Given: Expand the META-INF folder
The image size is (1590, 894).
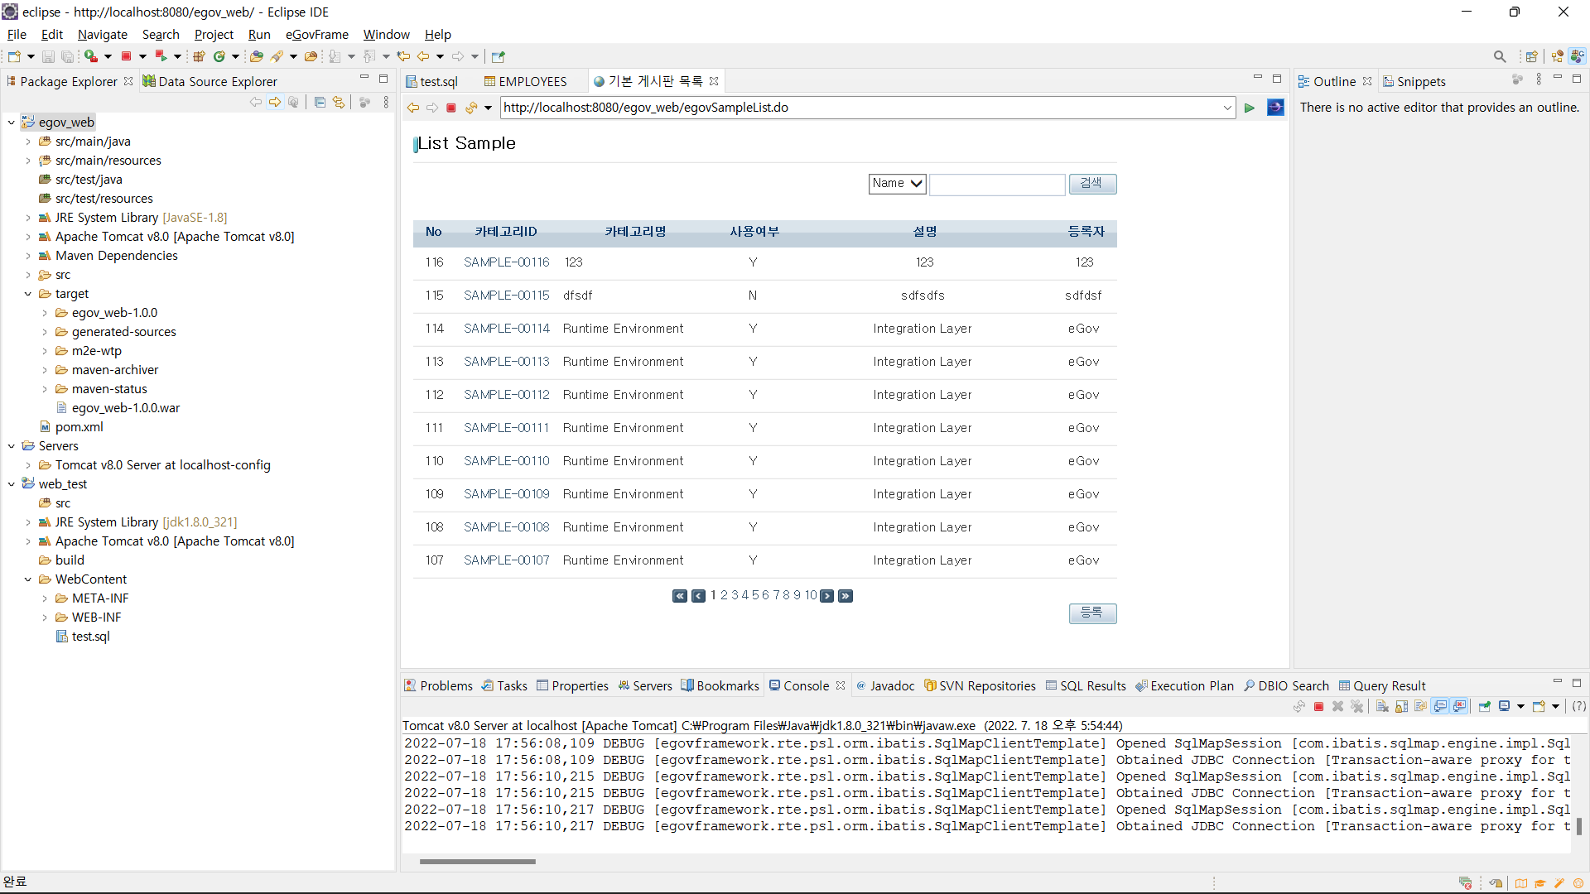Looking at the screenshot, I should 45,598.
